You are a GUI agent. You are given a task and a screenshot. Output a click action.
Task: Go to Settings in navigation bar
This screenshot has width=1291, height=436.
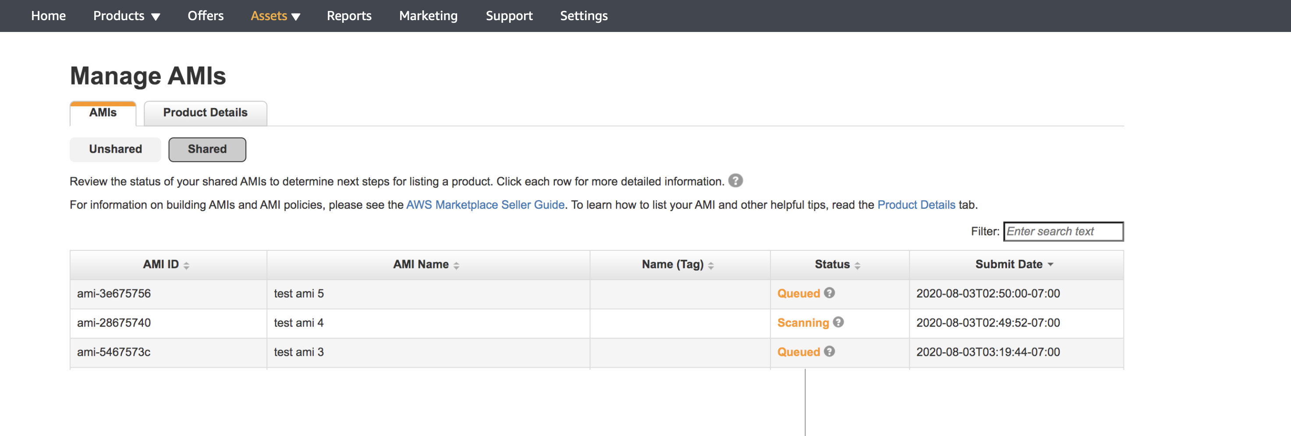tap(583, 16)
